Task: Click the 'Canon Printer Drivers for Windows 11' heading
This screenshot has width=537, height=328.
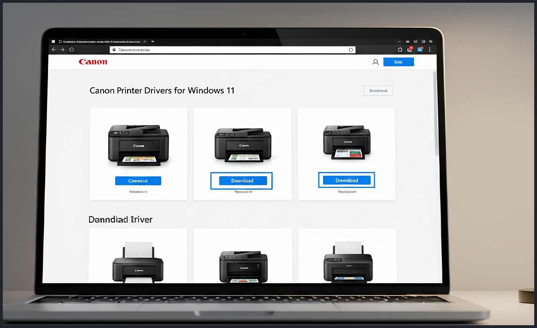Action: 162,90
